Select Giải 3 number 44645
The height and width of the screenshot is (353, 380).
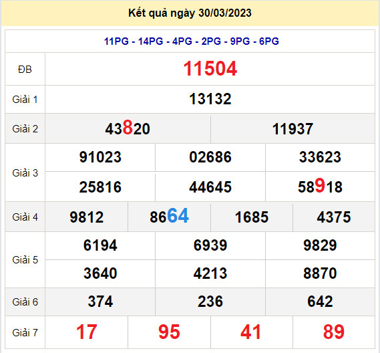(210, 187)
